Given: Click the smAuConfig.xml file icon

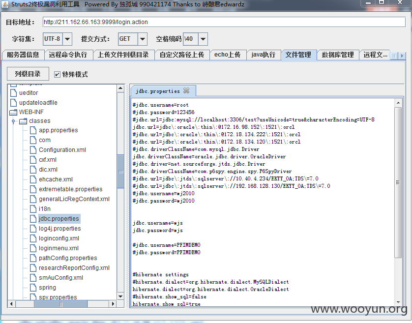Looking at the screenshot, I should coord(33,278).
